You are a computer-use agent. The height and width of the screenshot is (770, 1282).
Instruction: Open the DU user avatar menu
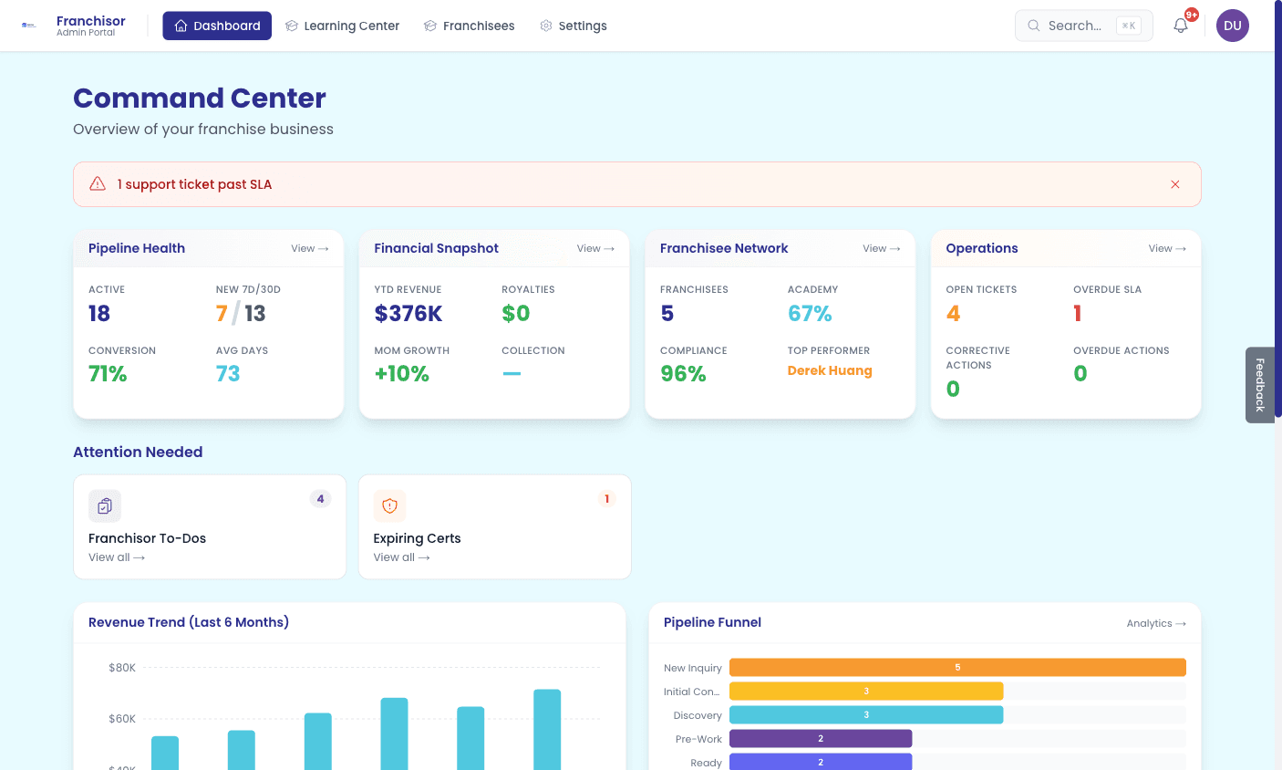[x=1232, y=26]
